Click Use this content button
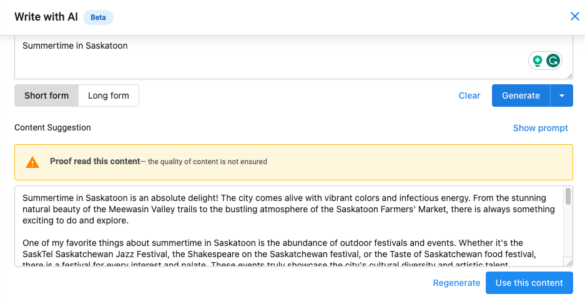 pos(529,283)
